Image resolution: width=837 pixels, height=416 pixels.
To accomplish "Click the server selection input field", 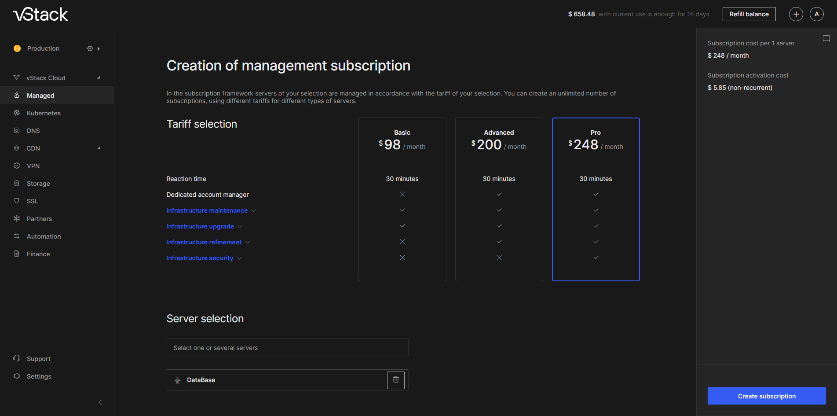I will coord(288,347).
